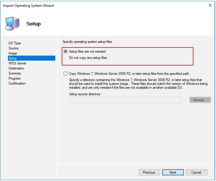Proceed with the Next button

point(173,172)
